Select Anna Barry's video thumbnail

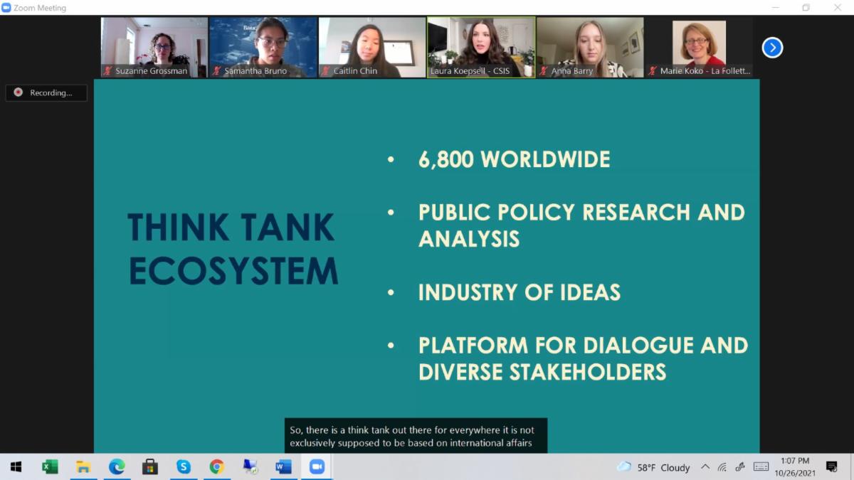(x=590, y=47)
